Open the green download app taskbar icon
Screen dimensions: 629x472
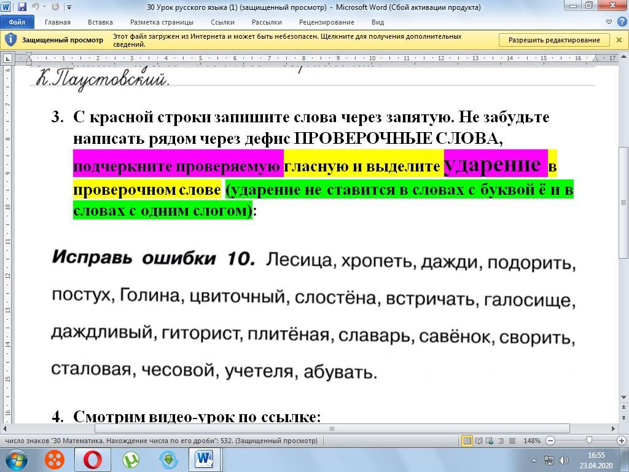pos(168,460)
